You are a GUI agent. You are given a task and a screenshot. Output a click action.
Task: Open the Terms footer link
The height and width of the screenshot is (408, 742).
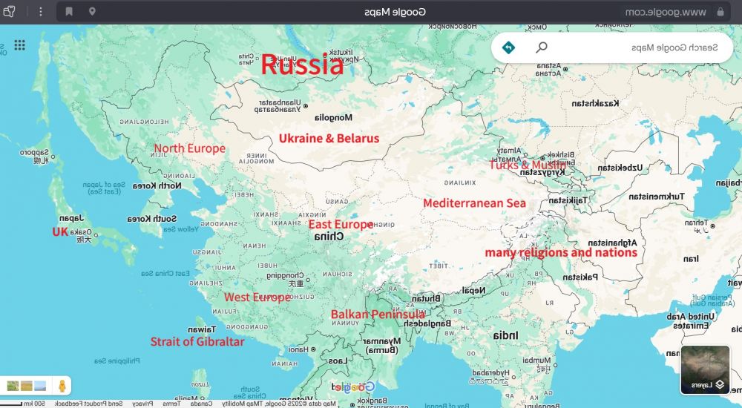pos(172,404)
